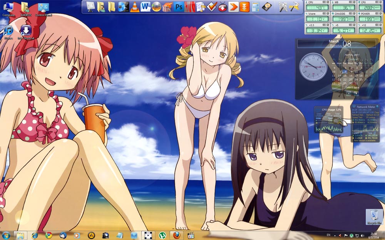Open the red TV downloader dock icon
Image resolution: width=385 pixels, height=240 pixels.
point(223,7)
